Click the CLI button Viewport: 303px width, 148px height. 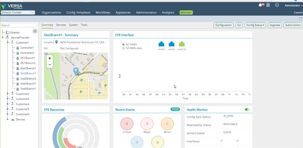(x=239, y=25)
